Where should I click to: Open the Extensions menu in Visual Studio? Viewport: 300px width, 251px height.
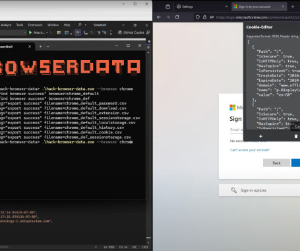[35, 25]
